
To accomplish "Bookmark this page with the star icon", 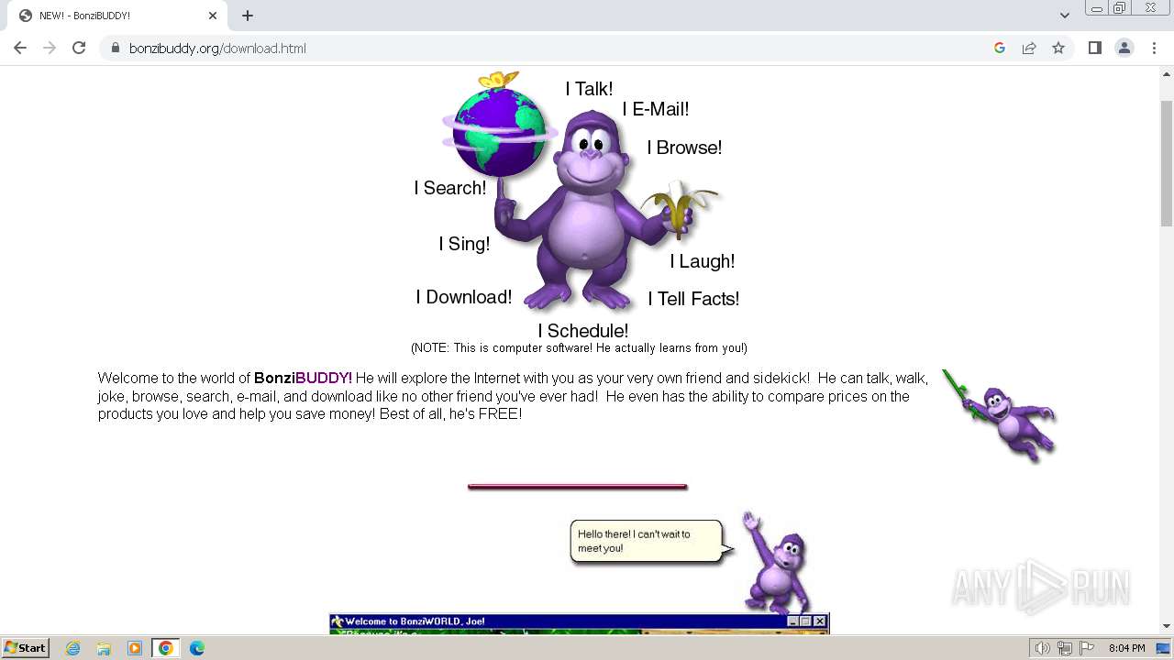I will coord(1058,48).
